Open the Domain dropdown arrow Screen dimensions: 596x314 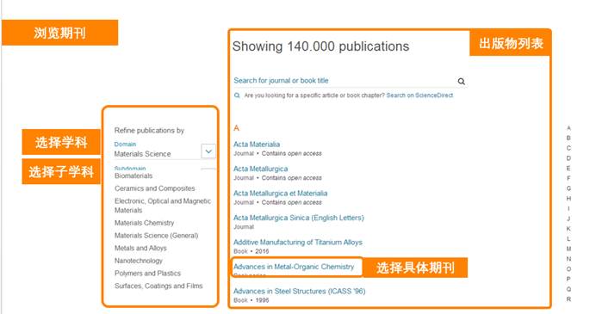(x=208, y=151)
